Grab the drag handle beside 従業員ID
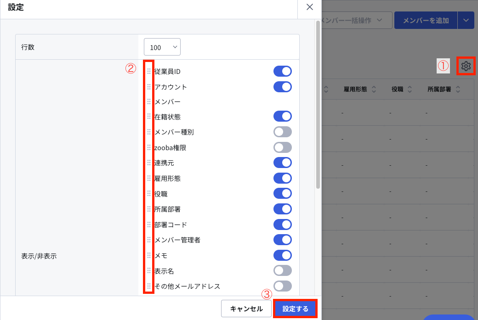 149,71
